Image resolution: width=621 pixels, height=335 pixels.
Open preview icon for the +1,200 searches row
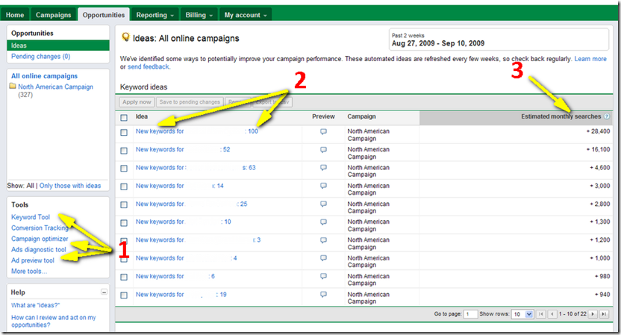(x=324, y=240)
